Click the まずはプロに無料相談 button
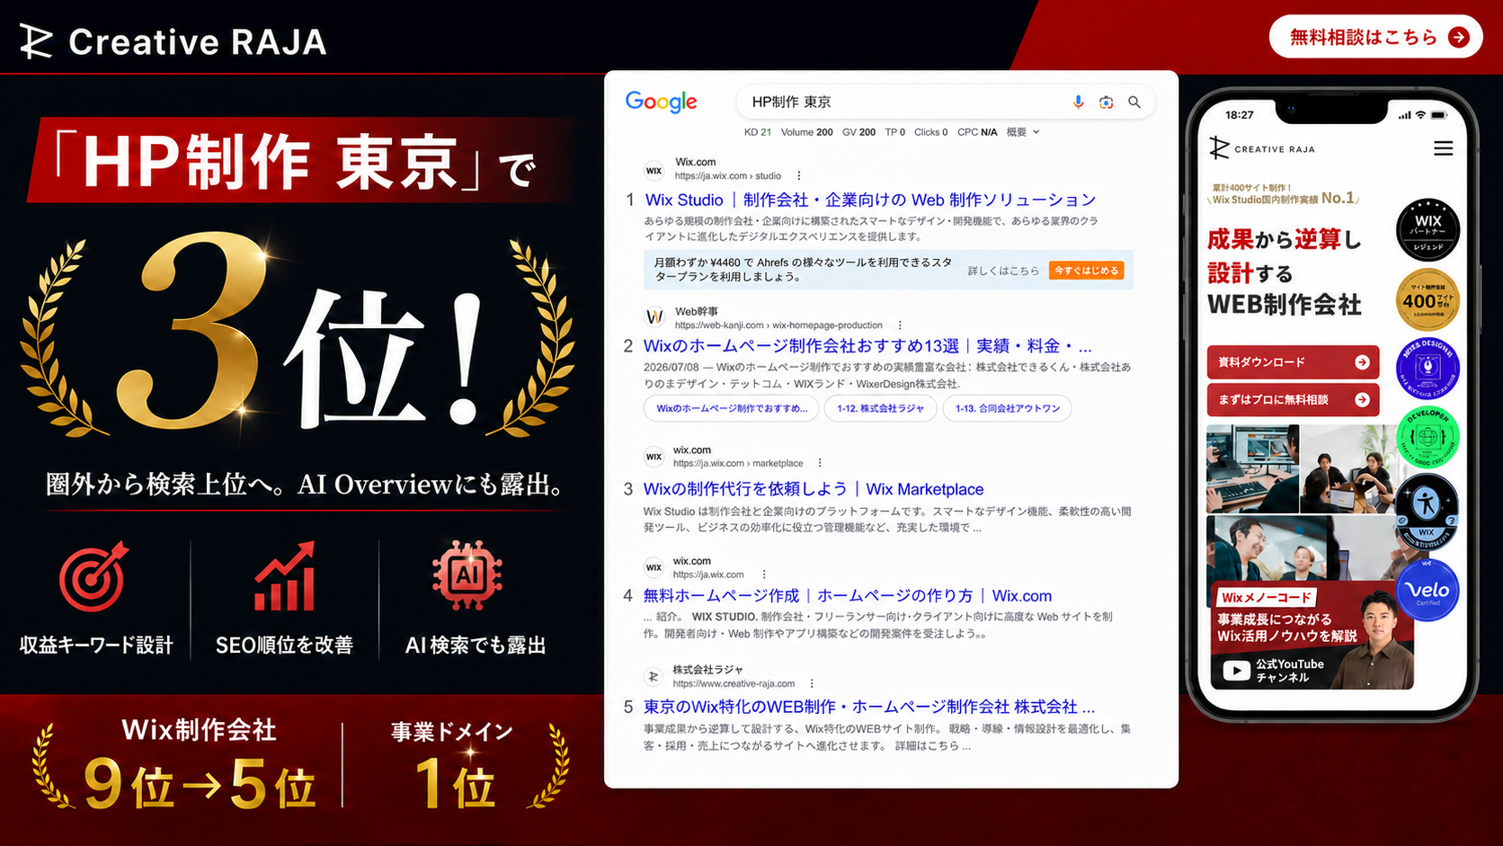The width and height of the screenshot is (1503, 846). click(1293, 399)
